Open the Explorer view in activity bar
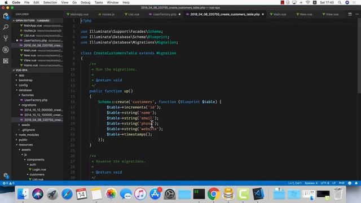The width and height of the screenshot is (361, 203). [x=6, y=16]
